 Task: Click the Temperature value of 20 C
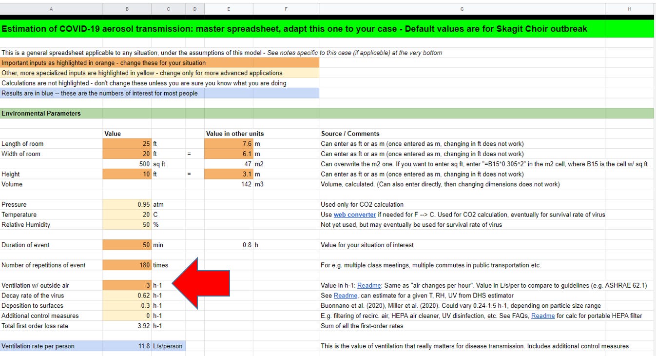[127, 215]
